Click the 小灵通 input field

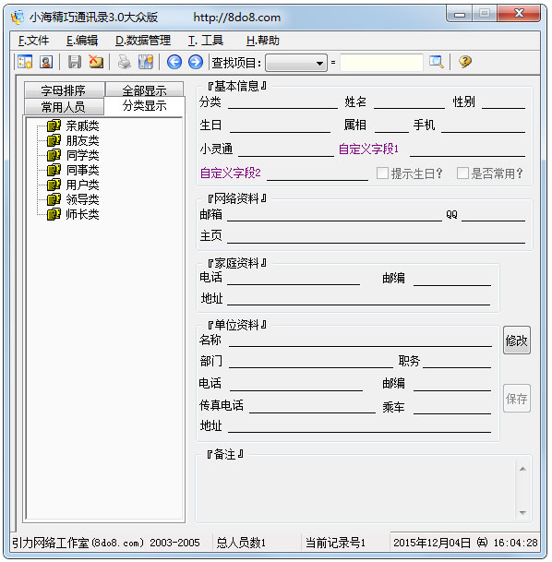click(286, 149)
